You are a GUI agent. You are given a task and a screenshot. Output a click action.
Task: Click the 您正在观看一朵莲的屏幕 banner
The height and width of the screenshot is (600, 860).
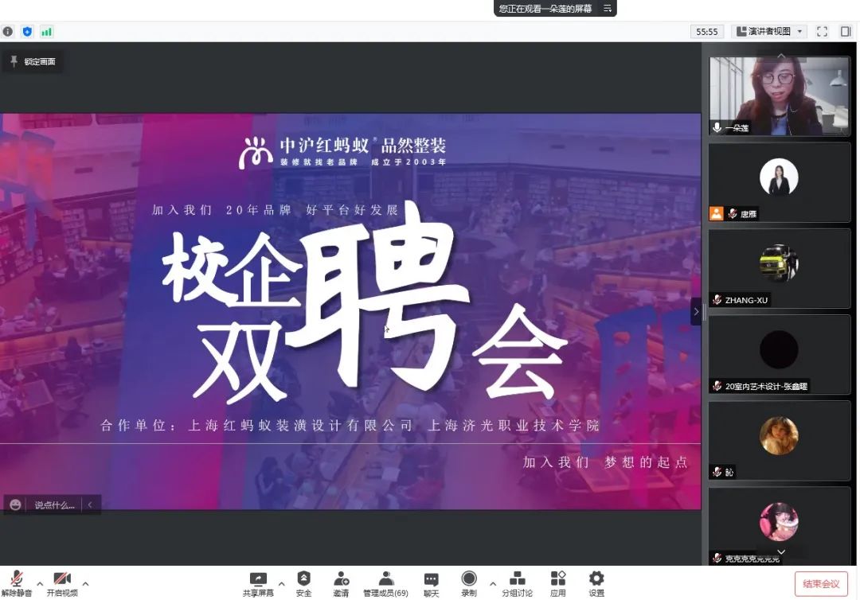[x=545, y=8]
